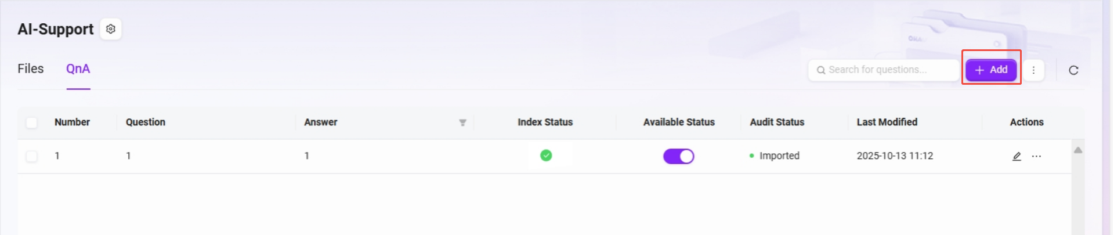The image size is (1114, 235).
Task: Click the magnifier icon in search box
Action: click(x=820, y=70)
